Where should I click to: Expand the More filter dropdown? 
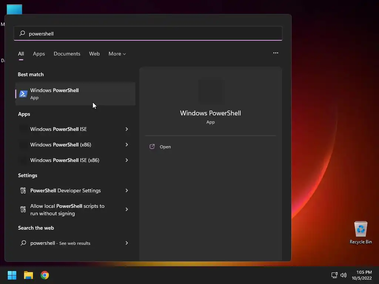coord(117,54)
